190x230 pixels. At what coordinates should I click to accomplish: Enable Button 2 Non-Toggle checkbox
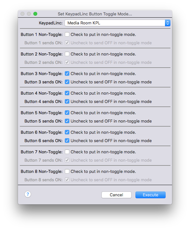click(67, 54)
